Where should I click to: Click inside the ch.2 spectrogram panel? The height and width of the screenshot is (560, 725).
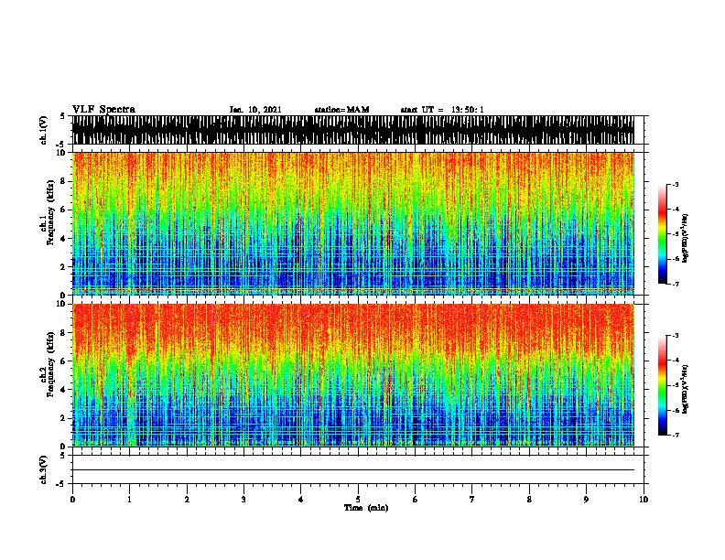click(352, 375)
